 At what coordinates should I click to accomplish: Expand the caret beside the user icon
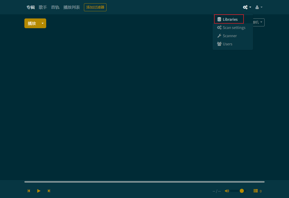[x=261, y=7]
